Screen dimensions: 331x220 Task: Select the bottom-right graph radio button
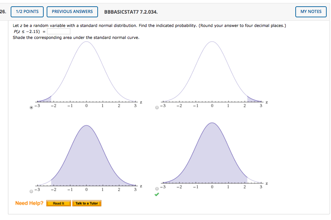(156, 189)
